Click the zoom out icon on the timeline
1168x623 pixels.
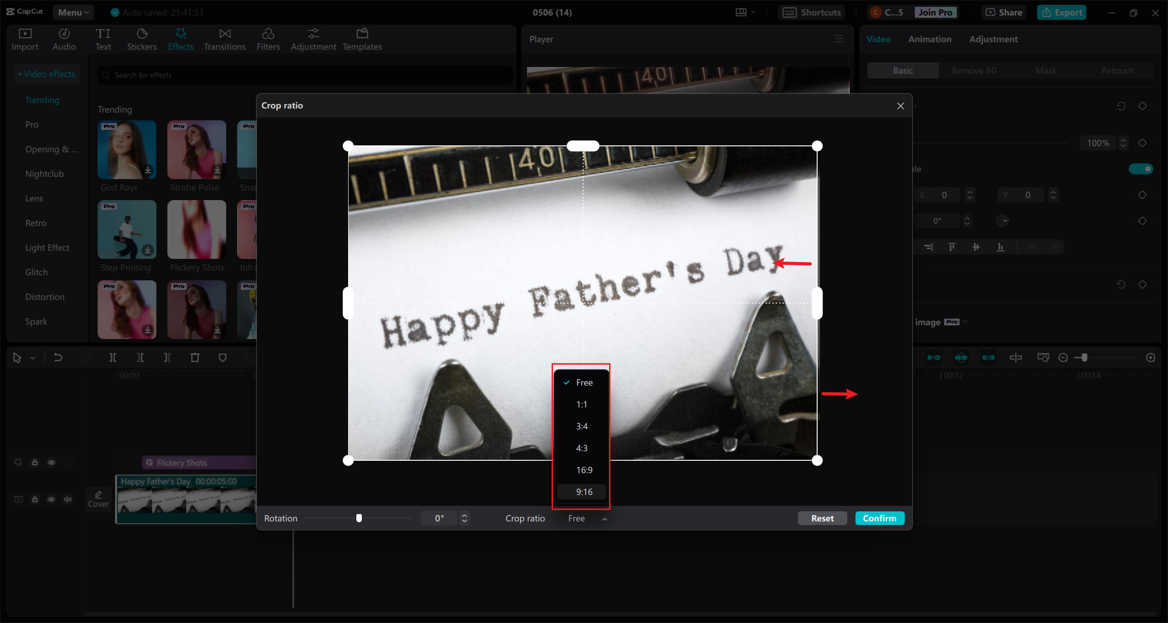pos(1063,357)
